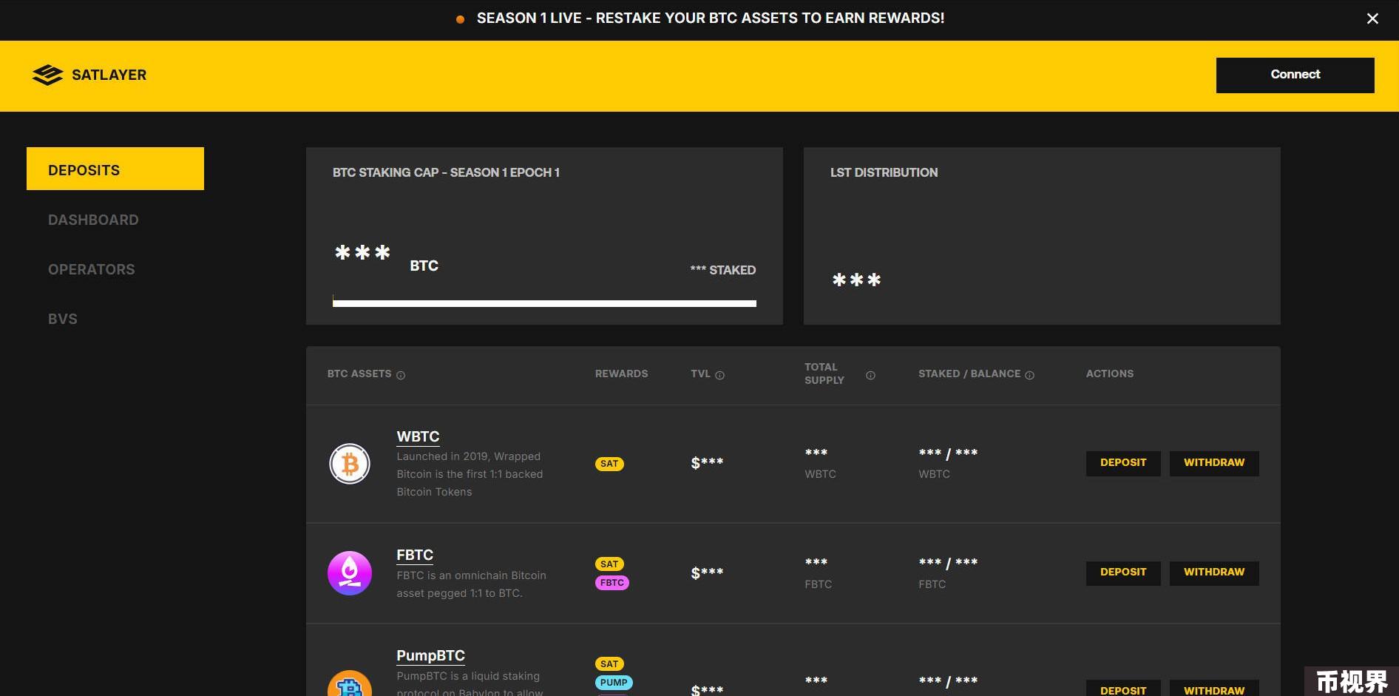Switch to the BVS section

tap(63, 319)
